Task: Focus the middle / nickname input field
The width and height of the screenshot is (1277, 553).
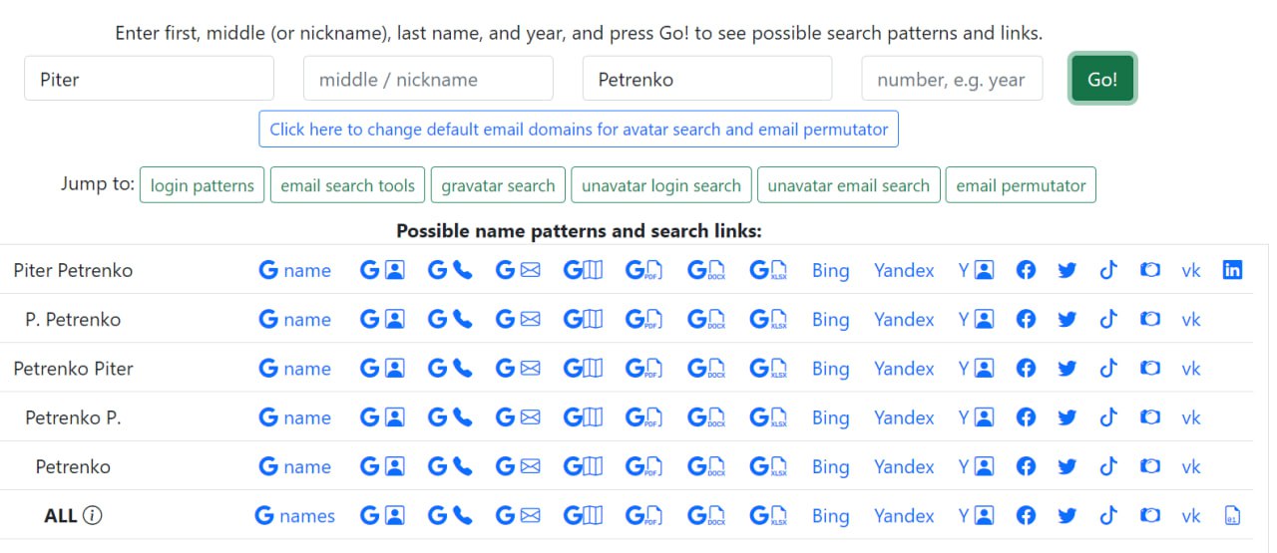Action: [x=428, y=79]
